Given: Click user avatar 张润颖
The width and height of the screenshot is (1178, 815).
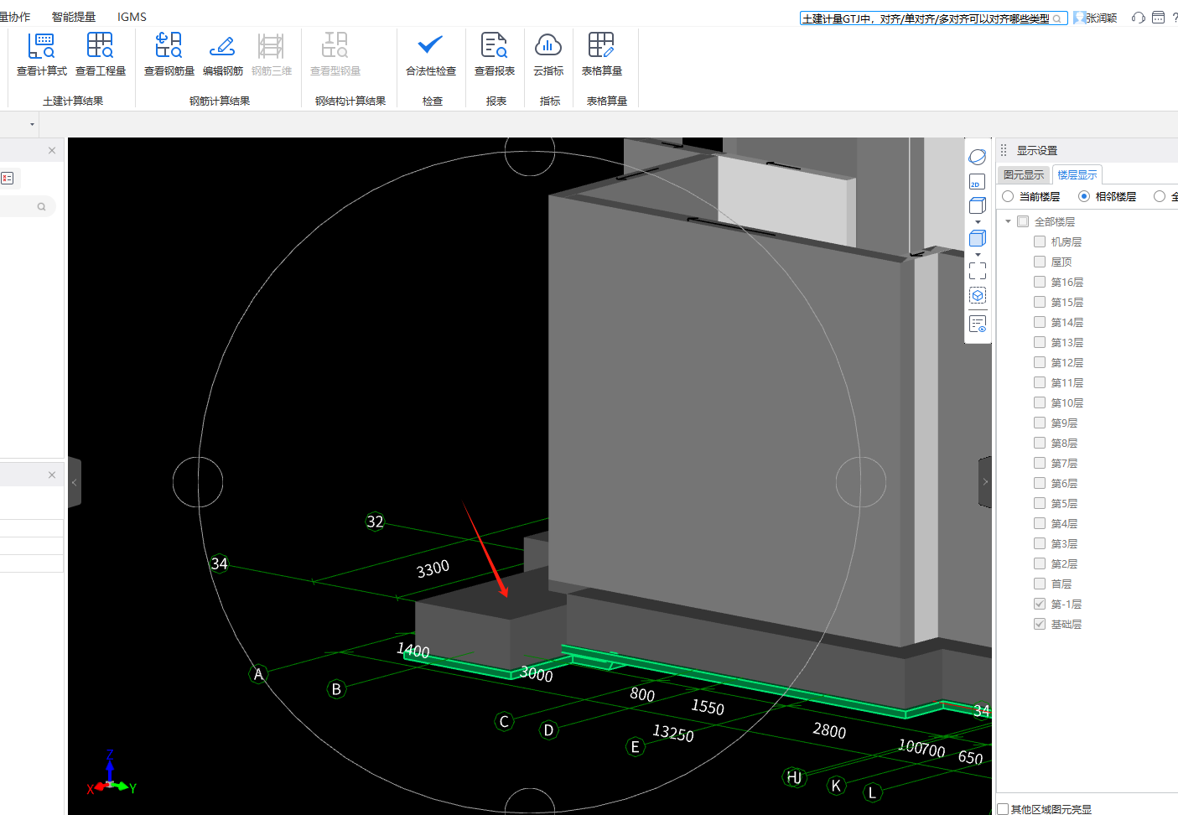Looking at the screenshot, I should click(x=1079, y=18).
